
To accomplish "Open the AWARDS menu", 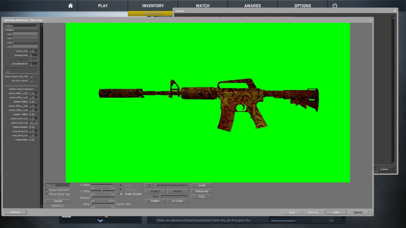I will [252, 6].
